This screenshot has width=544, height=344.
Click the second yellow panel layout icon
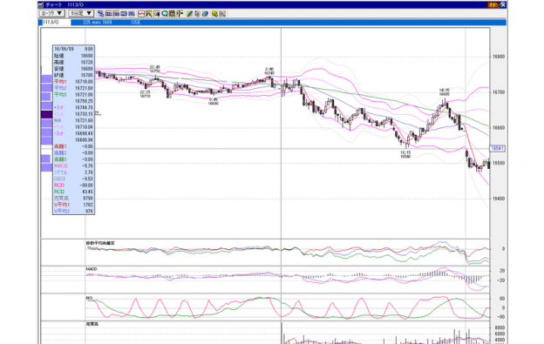[x=116, y=14]
